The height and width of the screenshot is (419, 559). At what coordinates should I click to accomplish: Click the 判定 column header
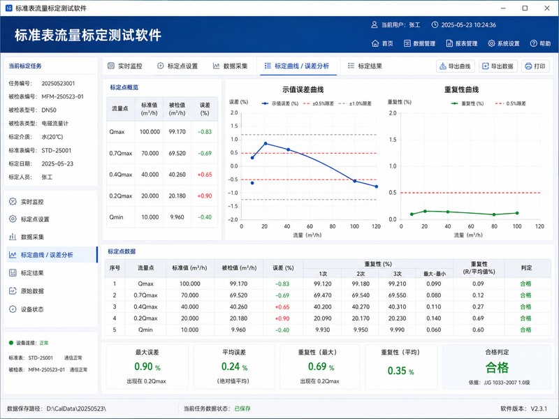click(x=527, y=268)
